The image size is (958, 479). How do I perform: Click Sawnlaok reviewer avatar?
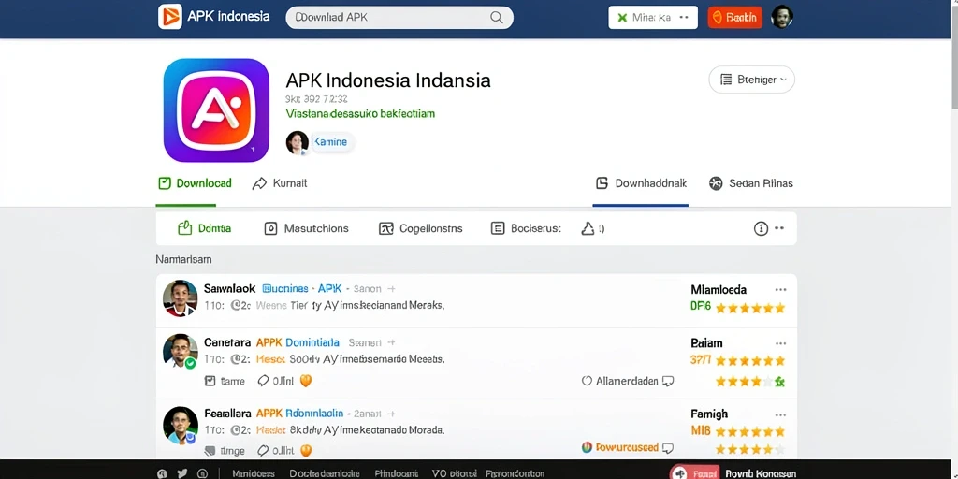181,298
